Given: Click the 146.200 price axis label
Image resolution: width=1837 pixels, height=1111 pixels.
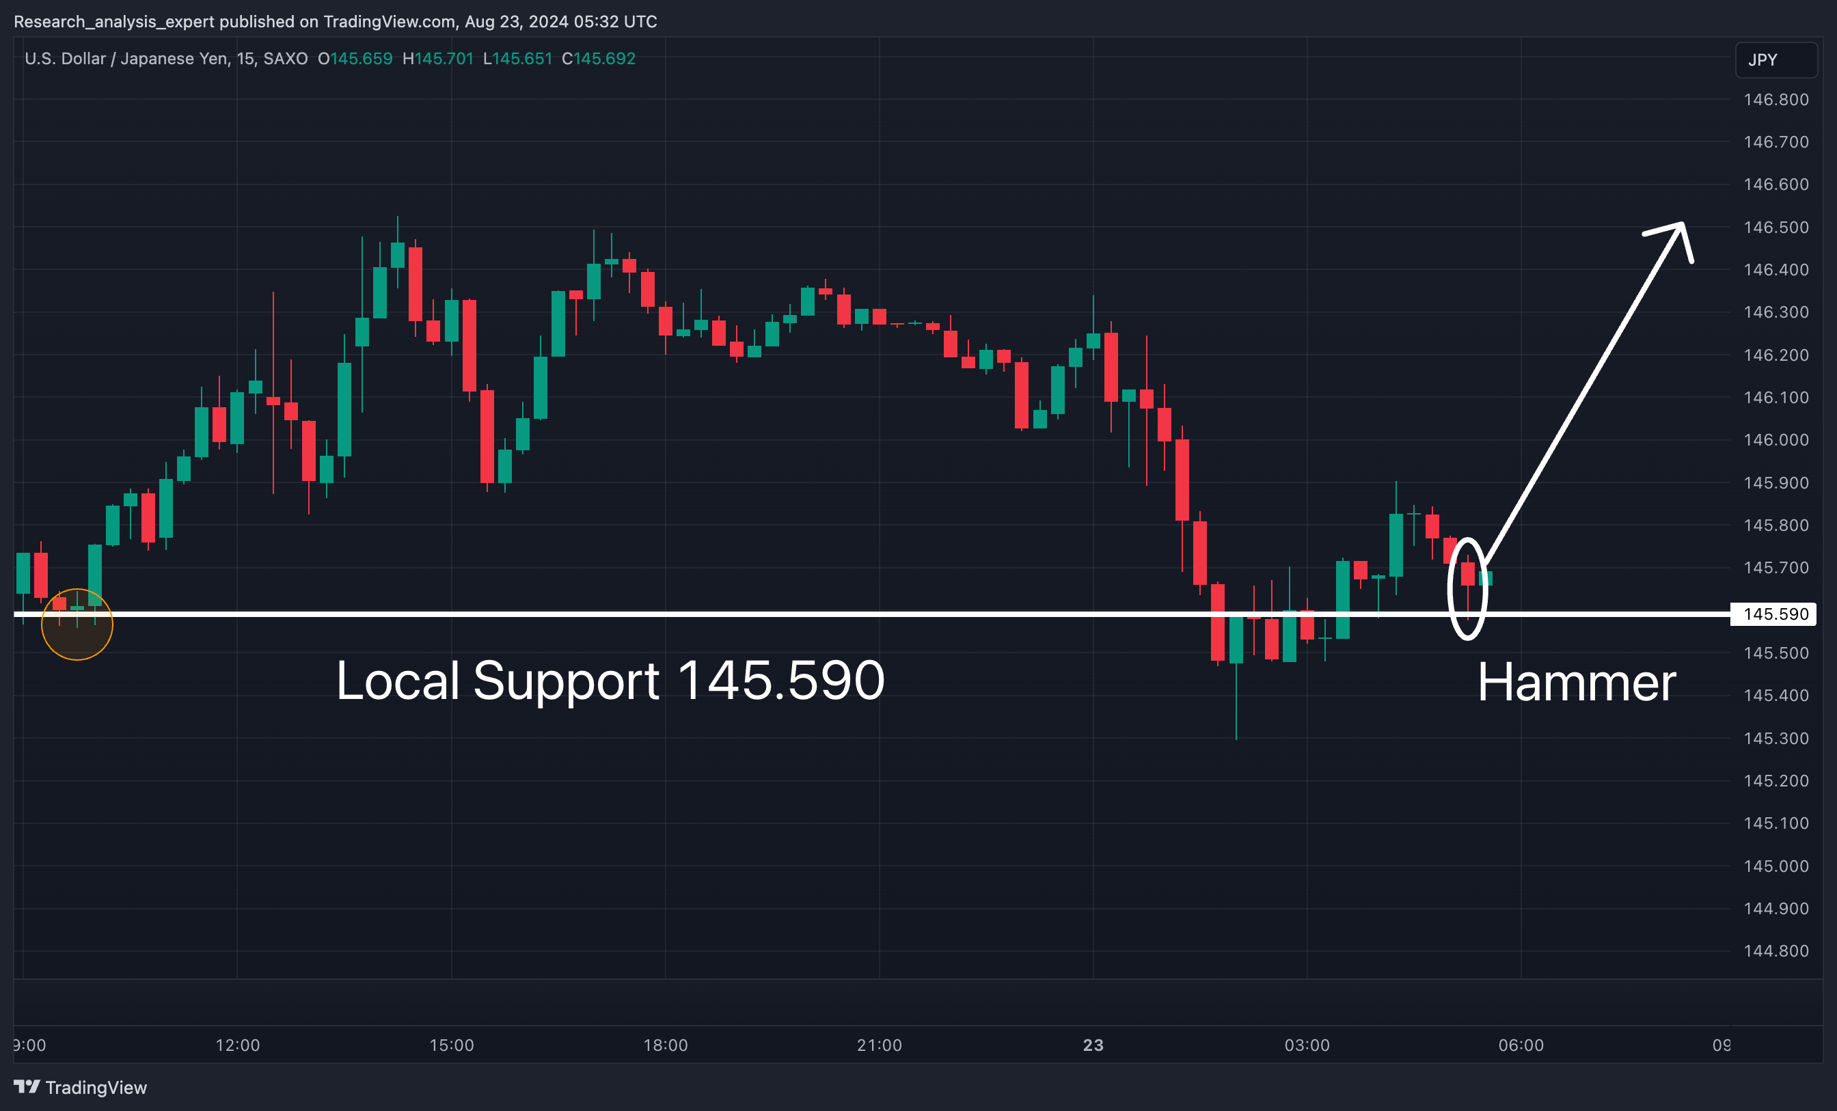Looking at the screenshot, I should click(1776, 355).
